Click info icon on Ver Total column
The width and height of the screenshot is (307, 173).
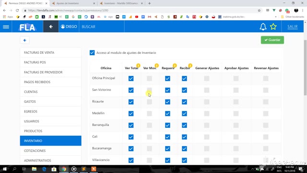tap(138, 65)
